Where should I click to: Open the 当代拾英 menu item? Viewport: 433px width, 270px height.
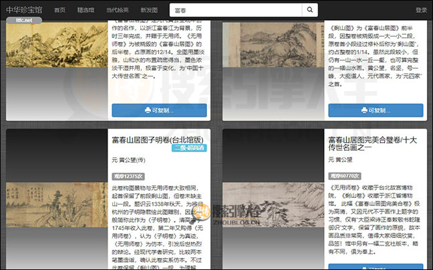pyautogui.click(x=118, y=10)
